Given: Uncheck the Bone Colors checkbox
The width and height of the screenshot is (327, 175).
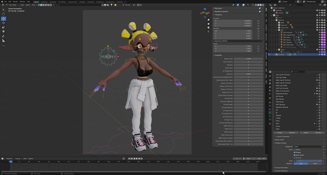Looking at the screenshot, I should click(295, 155).
